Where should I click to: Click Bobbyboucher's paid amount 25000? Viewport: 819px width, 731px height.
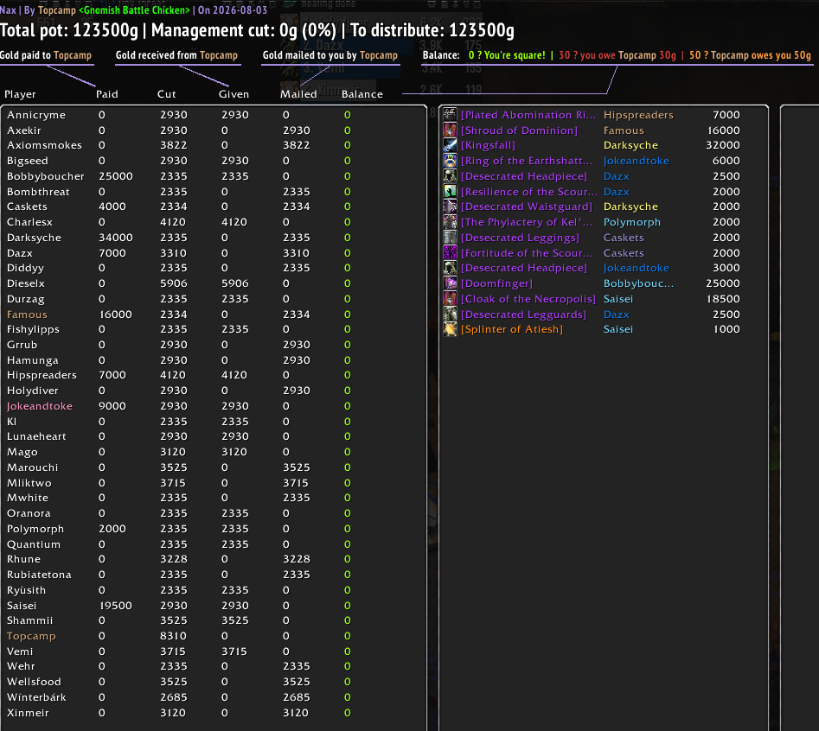click(115, 176)
